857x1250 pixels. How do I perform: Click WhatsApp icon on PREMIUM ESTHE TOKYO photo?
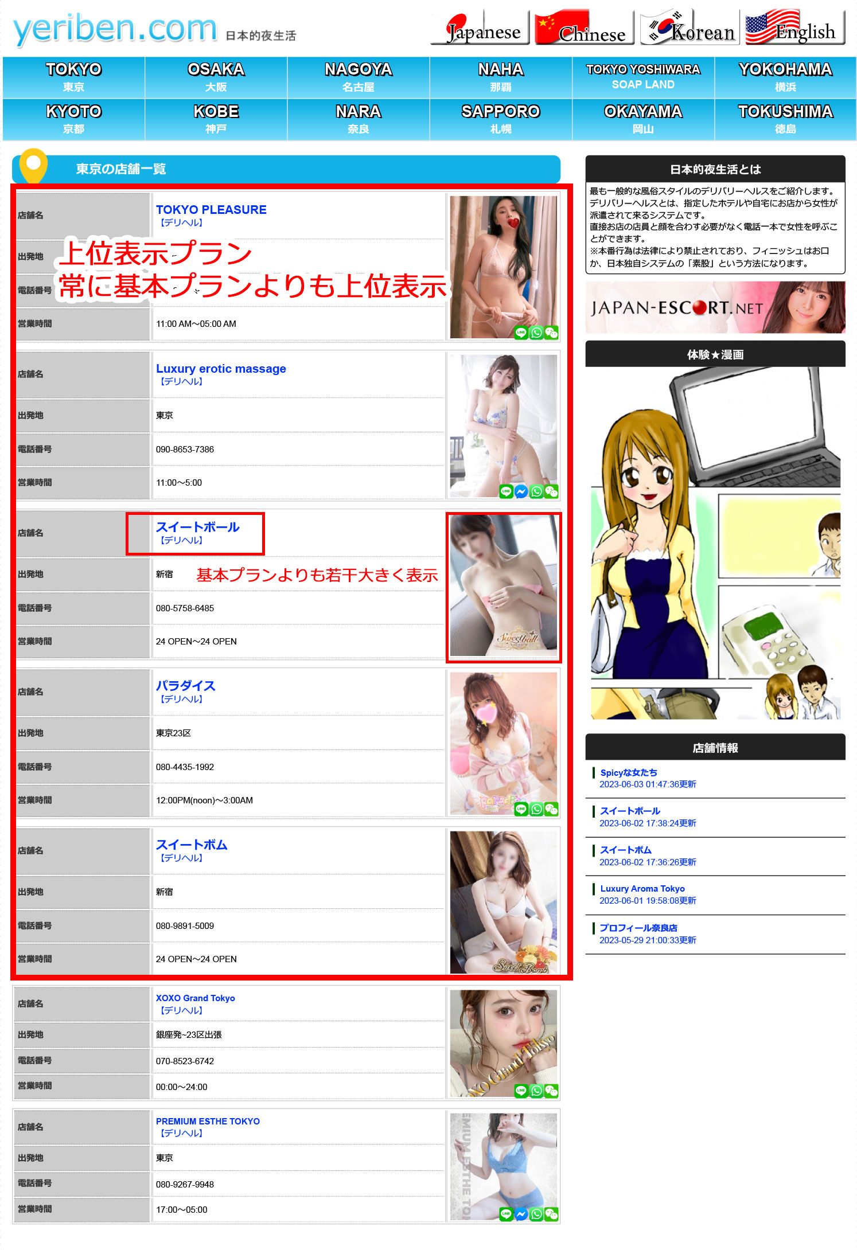tap(536, 1214)
